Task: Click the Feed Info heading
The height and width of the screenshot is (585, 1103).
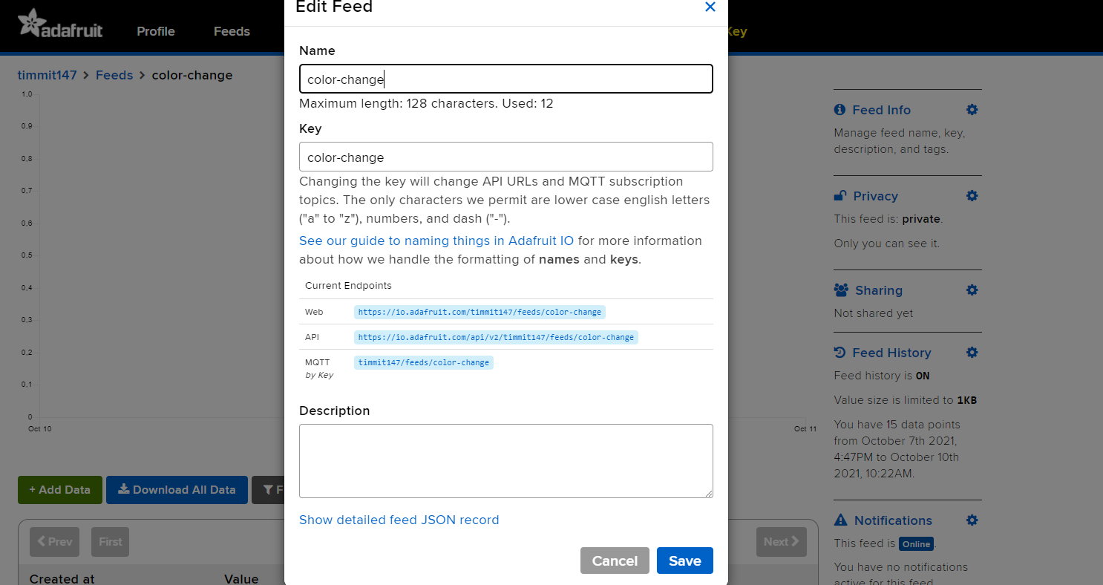Action: 881,110
